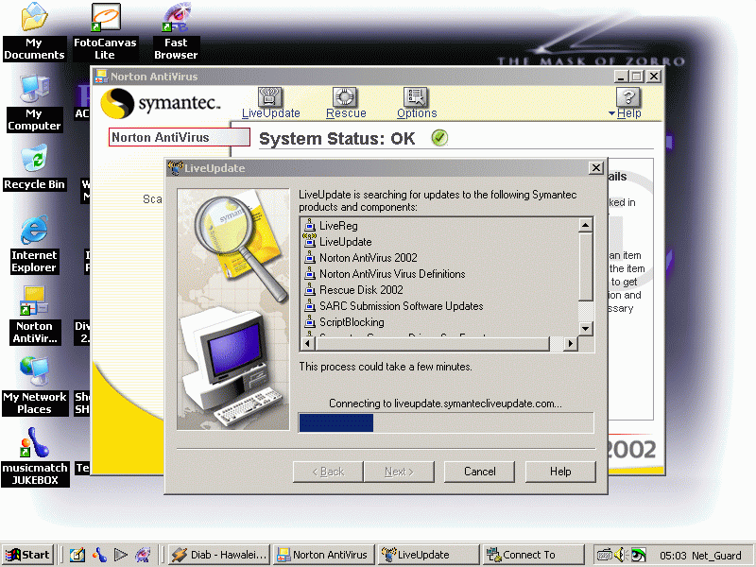This screenshot has height=567, width=756.
Task: Select Norton AntiVirus Virus Definitions in the list
Action: point(392,274)
